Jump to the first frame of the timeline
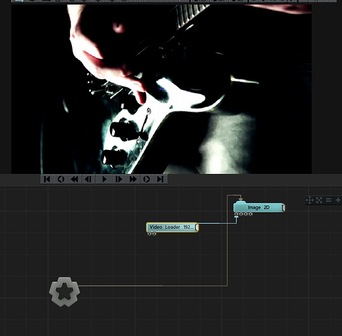This screenshot has height=336, width=342. point(47,179)
